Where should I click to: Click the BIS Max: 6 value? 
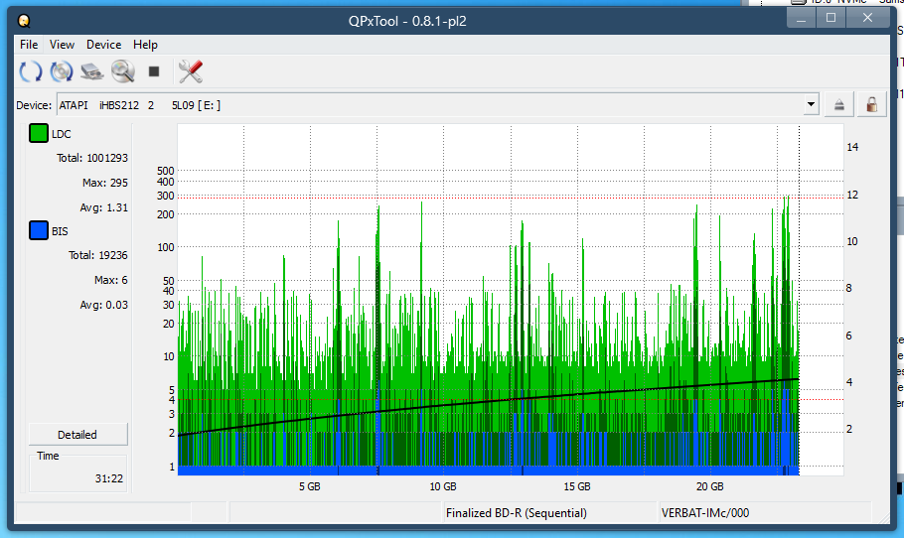tap(110, 280)
